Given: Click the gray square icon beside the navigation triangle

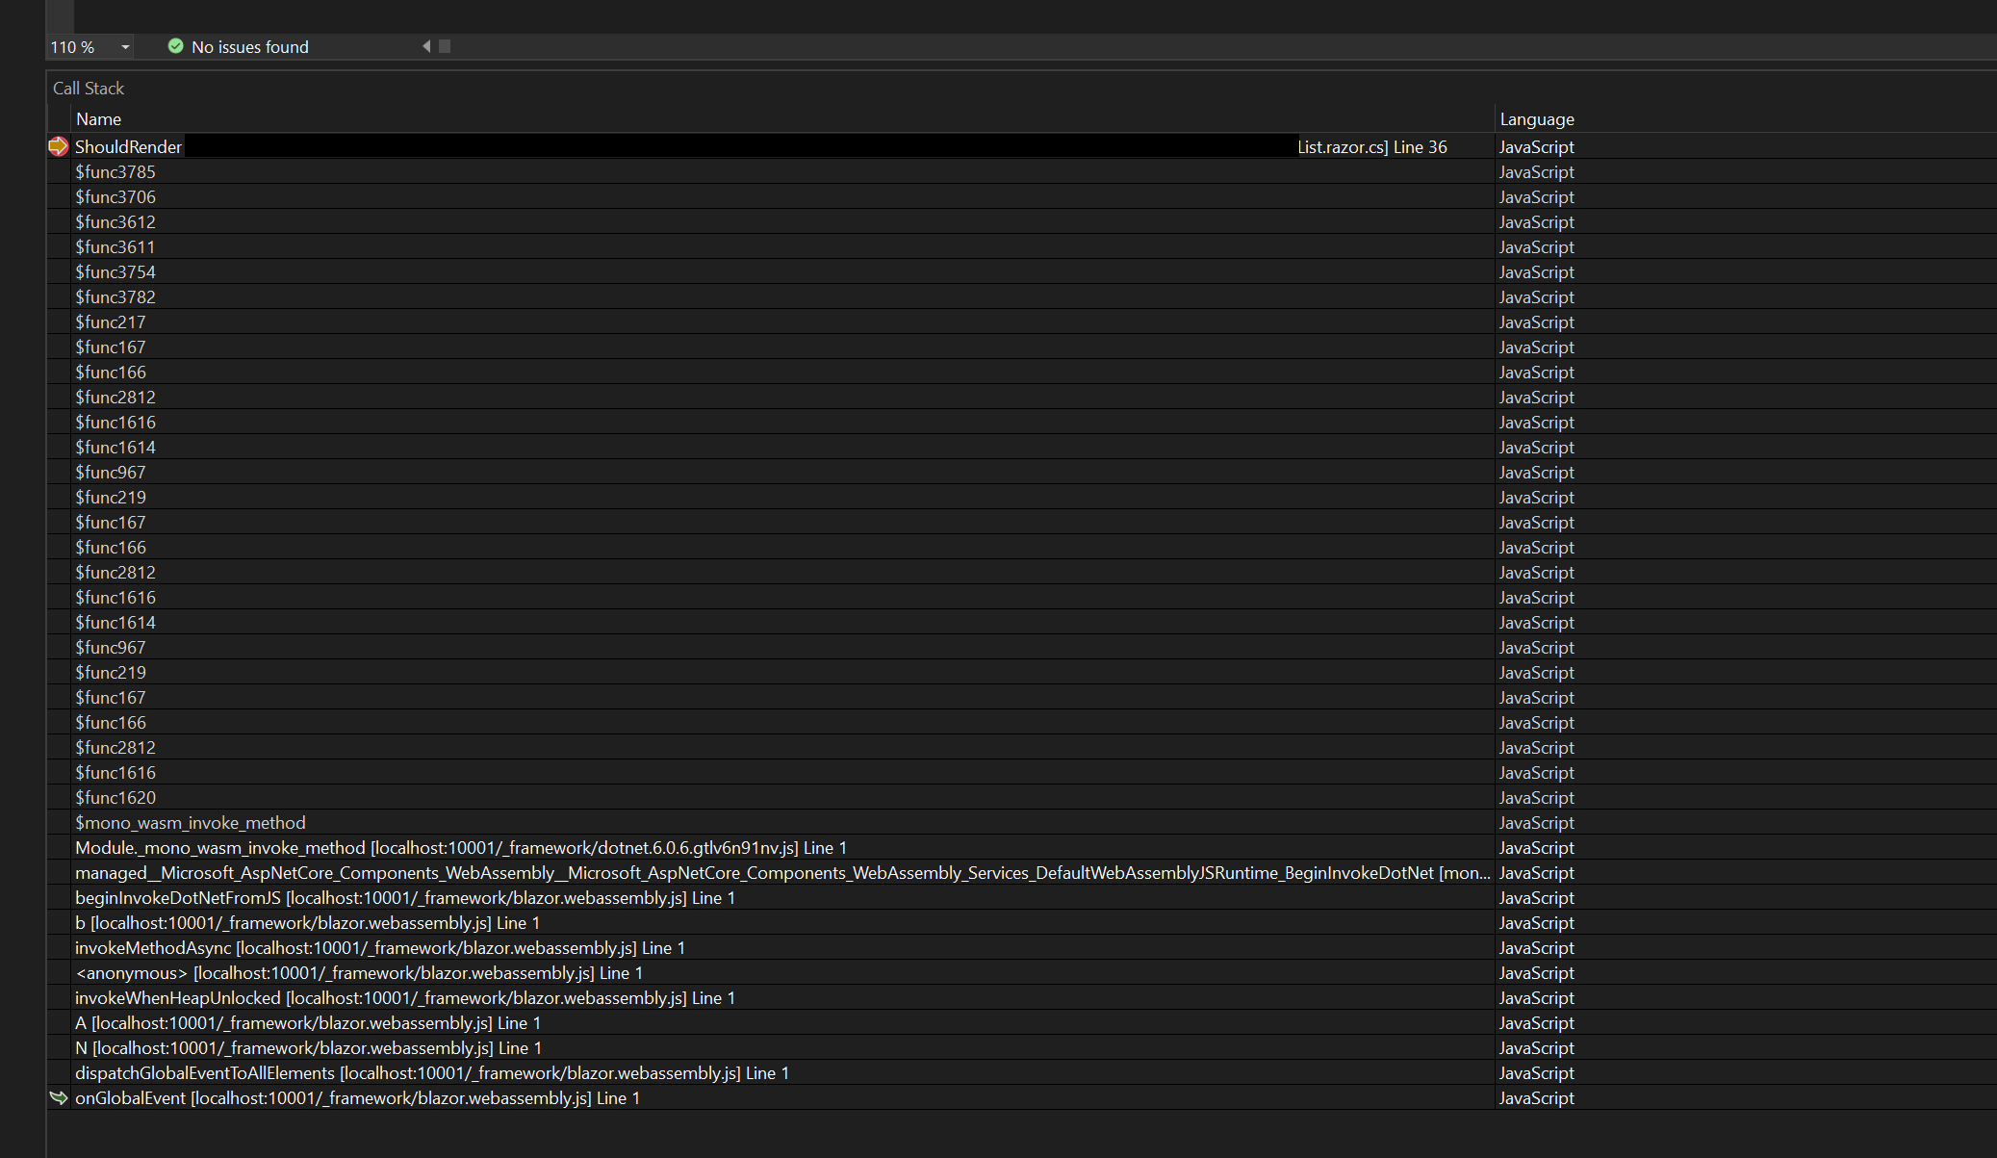Looking at the screenshot, I should pos(444,45).
